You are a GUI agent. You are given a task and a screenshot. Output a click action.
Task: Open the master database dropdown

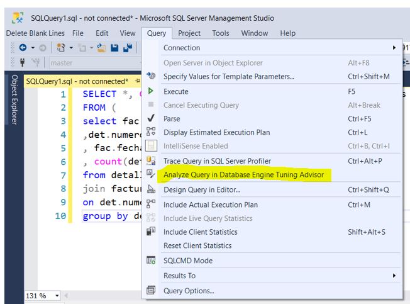point(95,63)
